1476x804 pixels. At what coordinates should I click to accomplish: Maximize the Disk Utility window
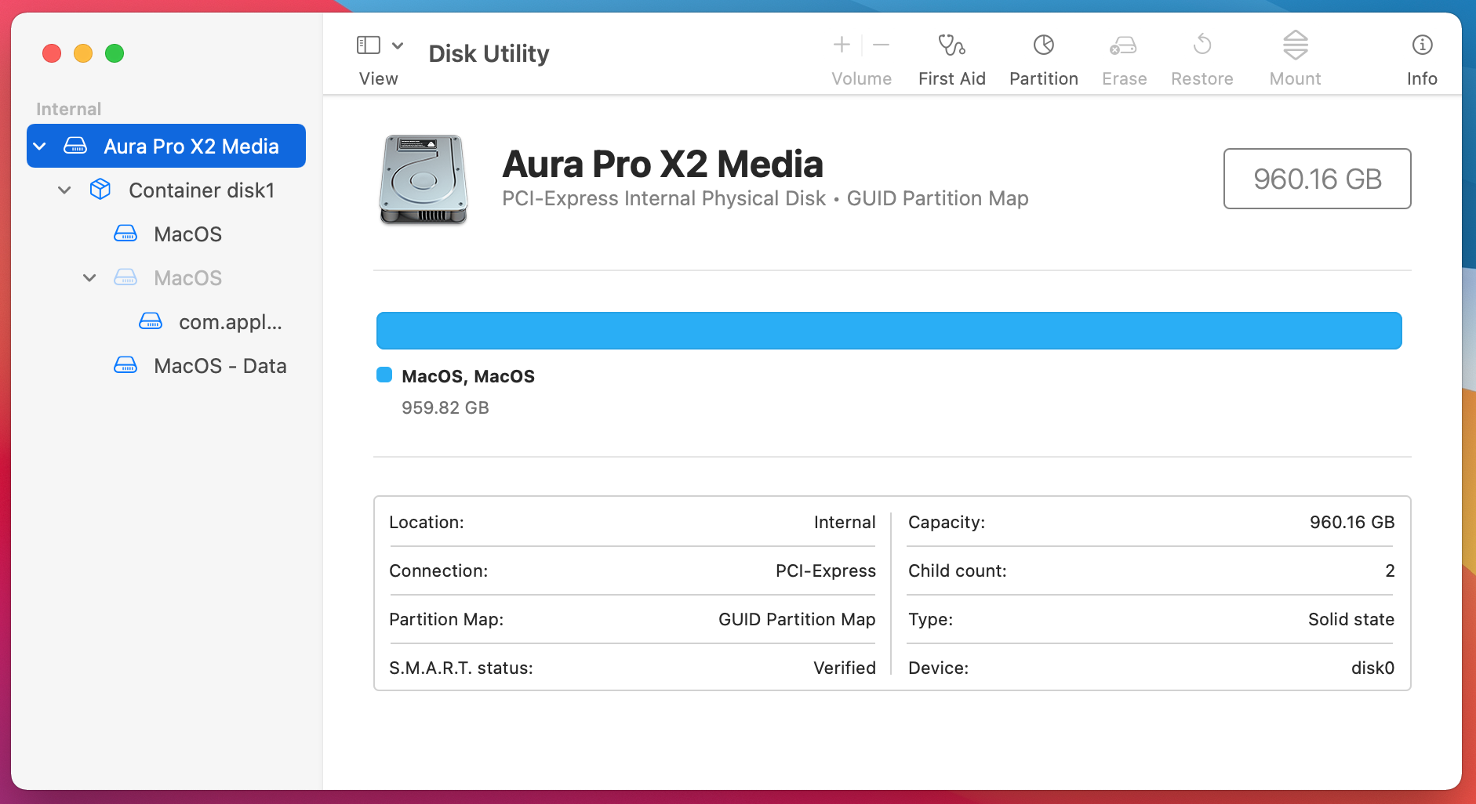click(x=115, y=53)
